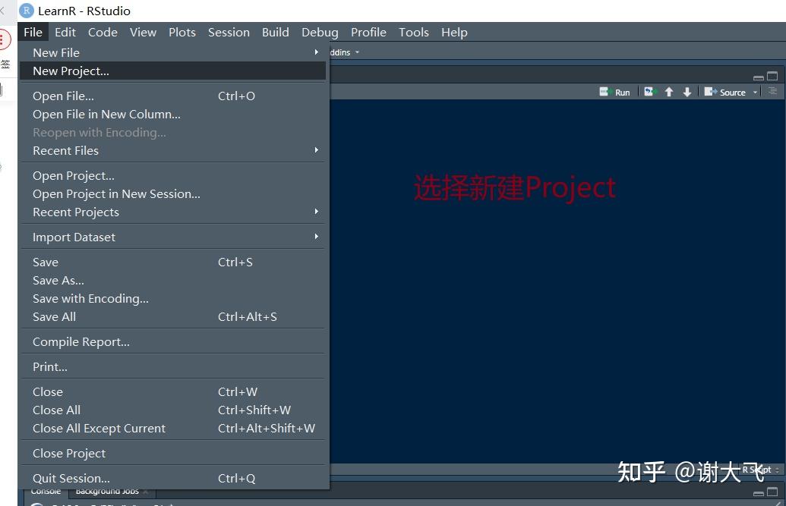The width and height of the screenshot is (786, 506).
Task: Maximize the source editor pane
Action: point(772,76)
